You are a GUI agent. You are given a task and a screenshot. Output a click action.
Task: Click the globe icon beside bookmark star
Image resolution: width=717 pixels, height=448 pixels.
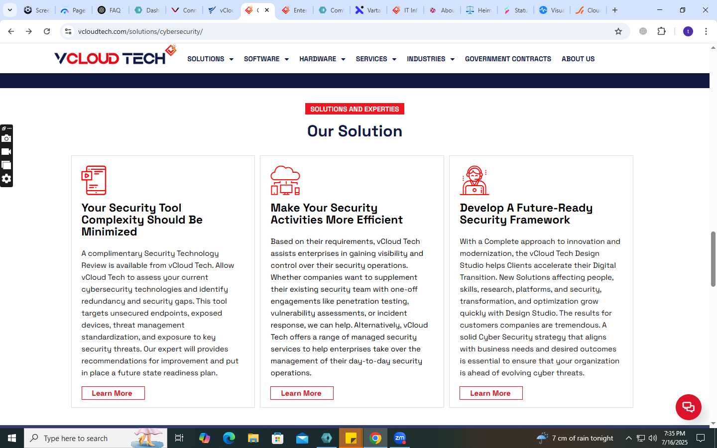tap(643, 31)
